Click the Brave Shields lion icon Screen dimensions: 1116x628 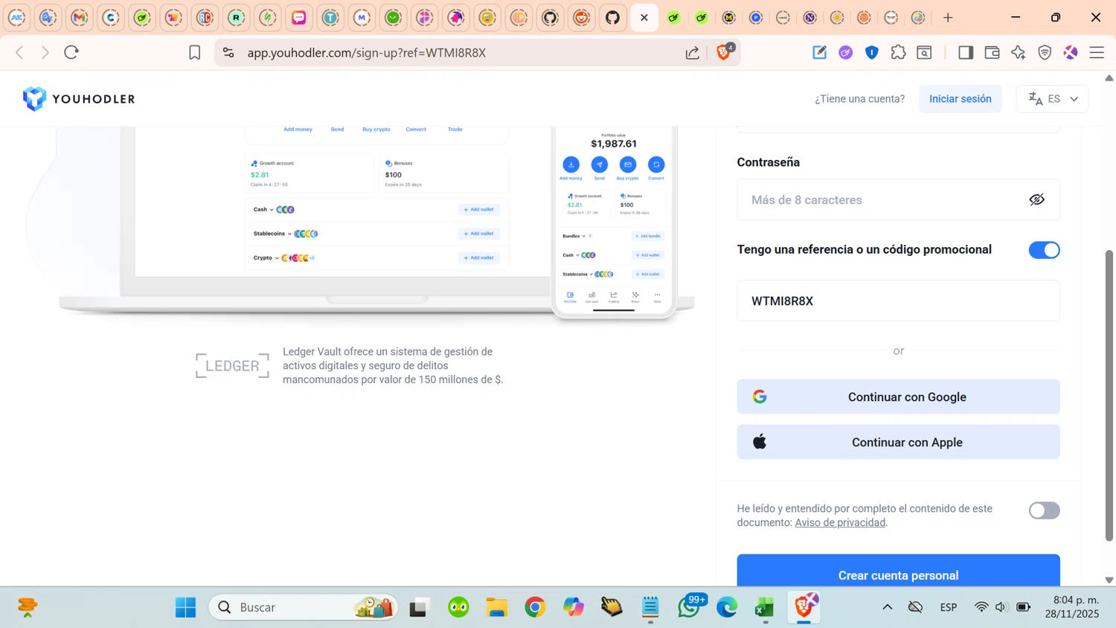tap(723, 52)
